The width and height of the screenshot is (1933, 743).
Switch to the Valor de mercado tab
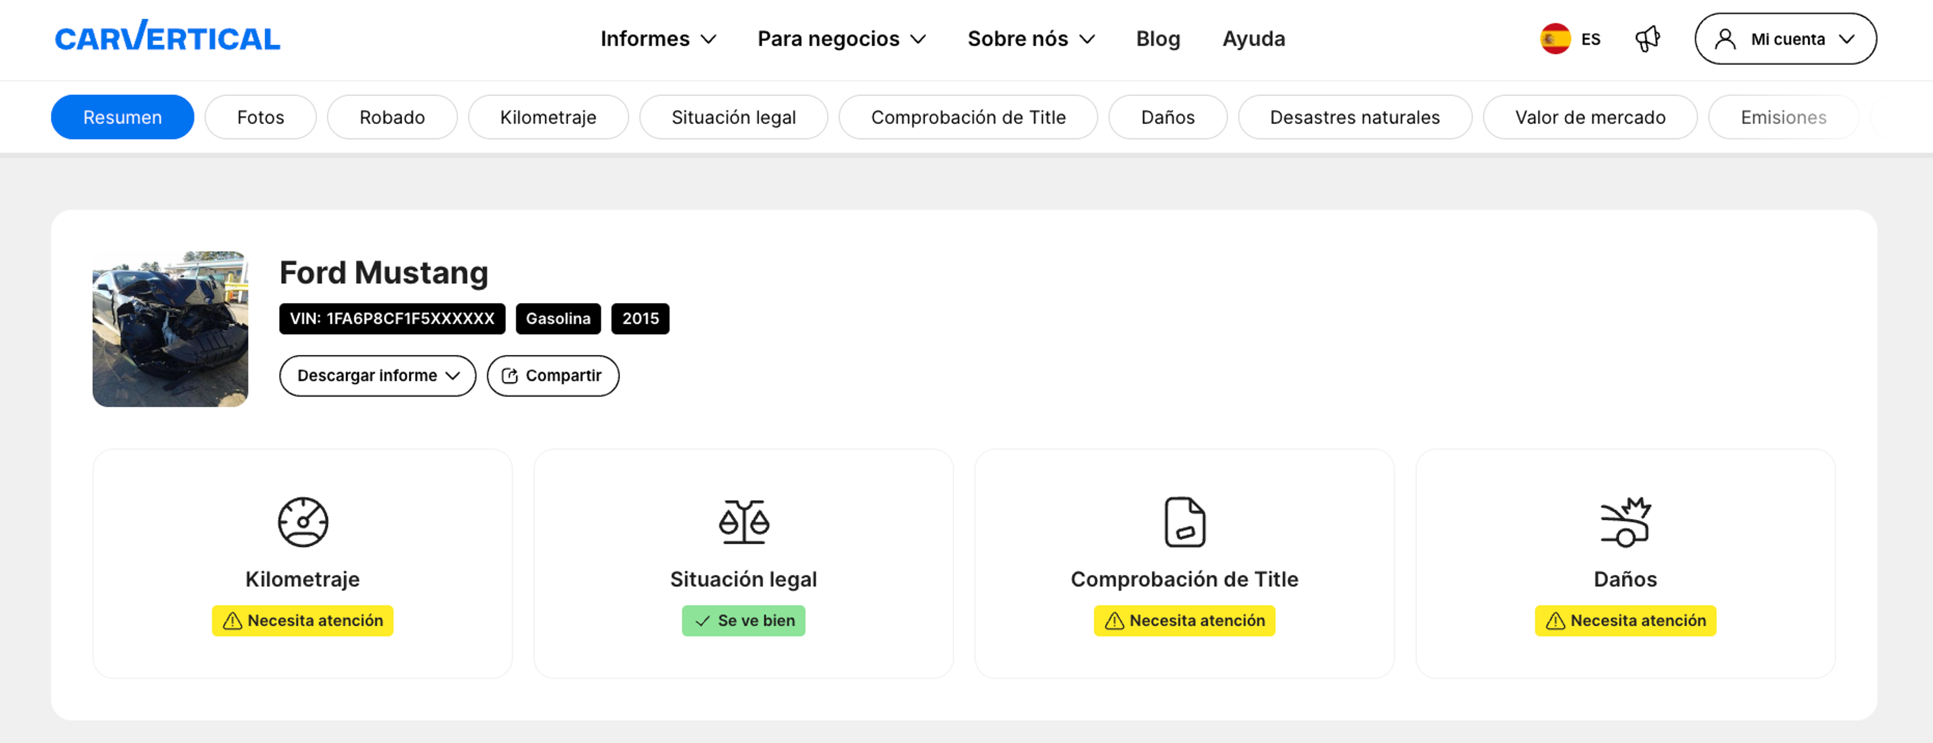[1590, 117]
